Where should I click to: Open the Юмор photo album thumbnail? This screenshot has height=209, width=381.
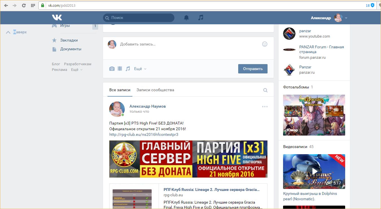click(x=314, y=115)
